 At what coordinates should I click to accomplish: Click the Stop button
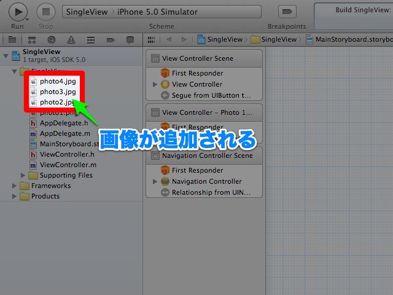(x=46, y=12)
